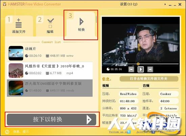Click the RealVideo compression value
The height and width of the screenshot is (136, 186).
coord(129,94)
